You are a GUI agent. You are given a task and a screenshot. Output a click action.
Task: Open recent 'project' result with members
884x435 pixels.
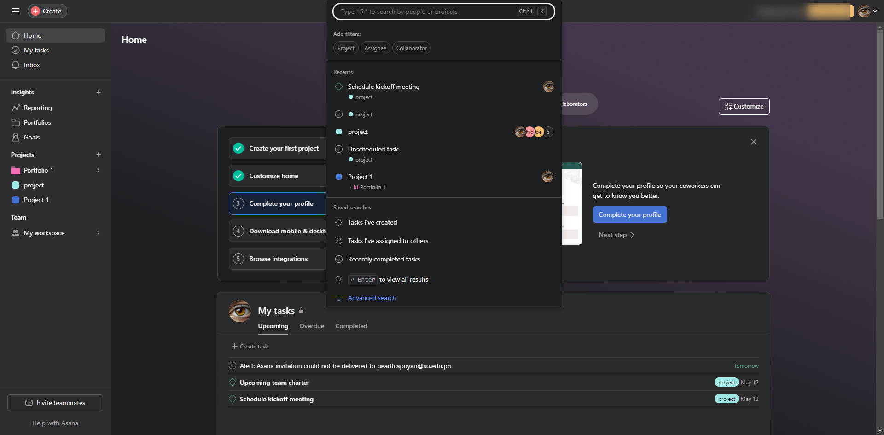click(444, 132)
